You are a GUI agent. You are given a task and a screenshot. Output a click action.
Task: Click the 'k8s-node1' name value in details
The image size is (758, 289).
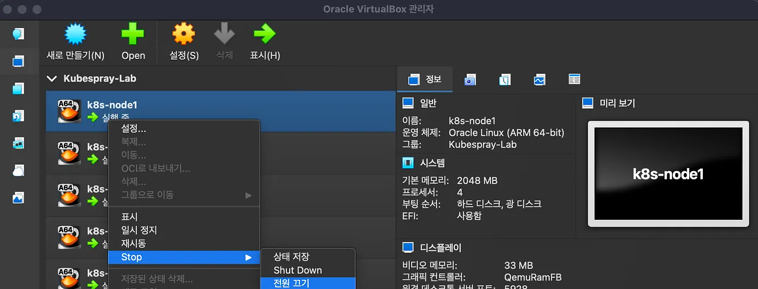(472, 121)
